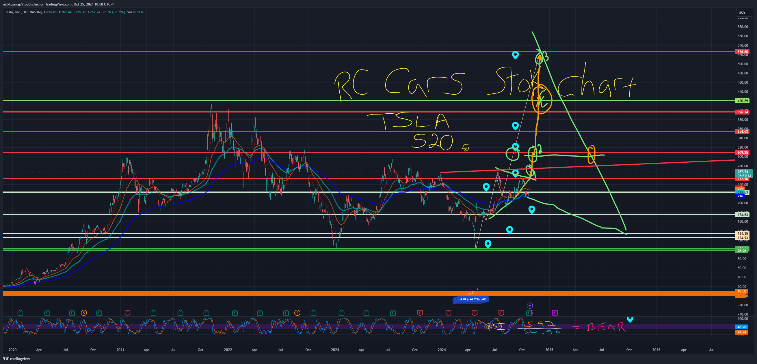757x364 pixels.
Task: Click the 134.35 price label
Action: (x=742, y=234)
